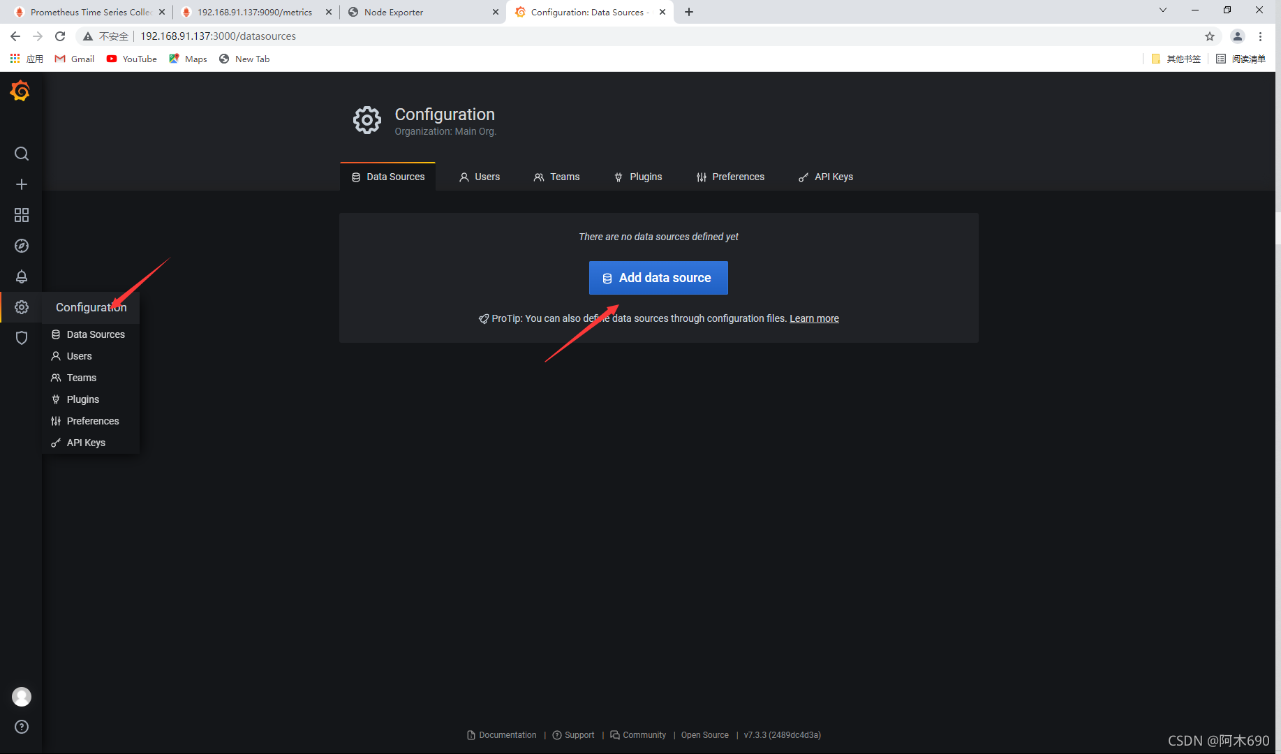Screen dimensions: 1281x754
Task: Click the plus Create icon in the sidebar
Action: pyautogui.click(x=22, y=184)
